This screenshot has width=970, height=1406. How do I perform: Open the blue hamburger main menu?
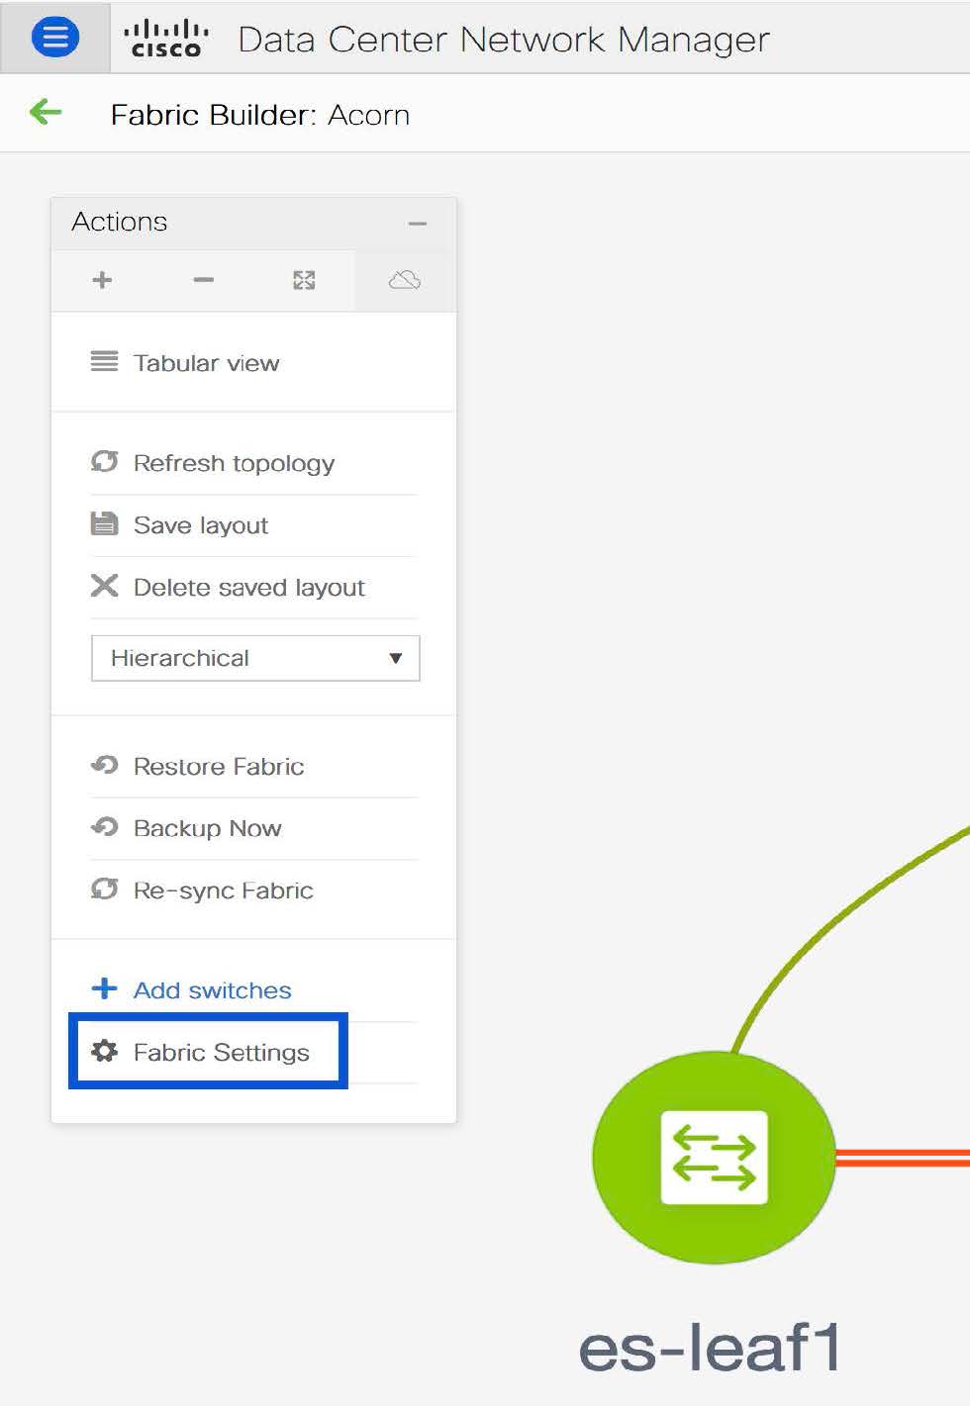55,38
